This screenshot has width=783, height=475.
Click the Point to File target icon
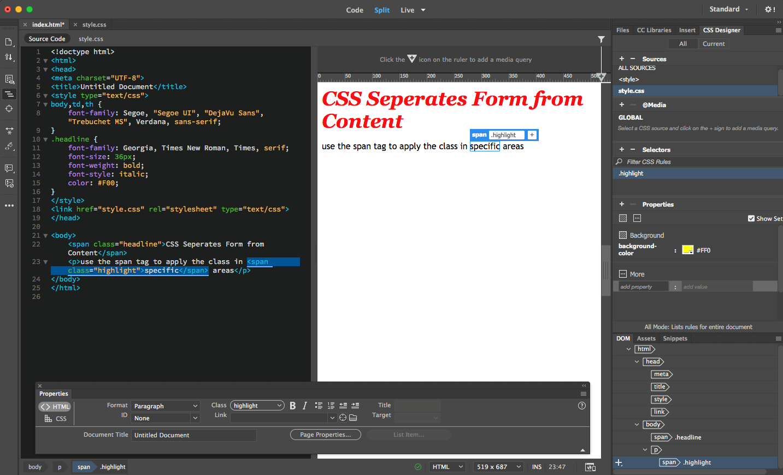(343, 418)
